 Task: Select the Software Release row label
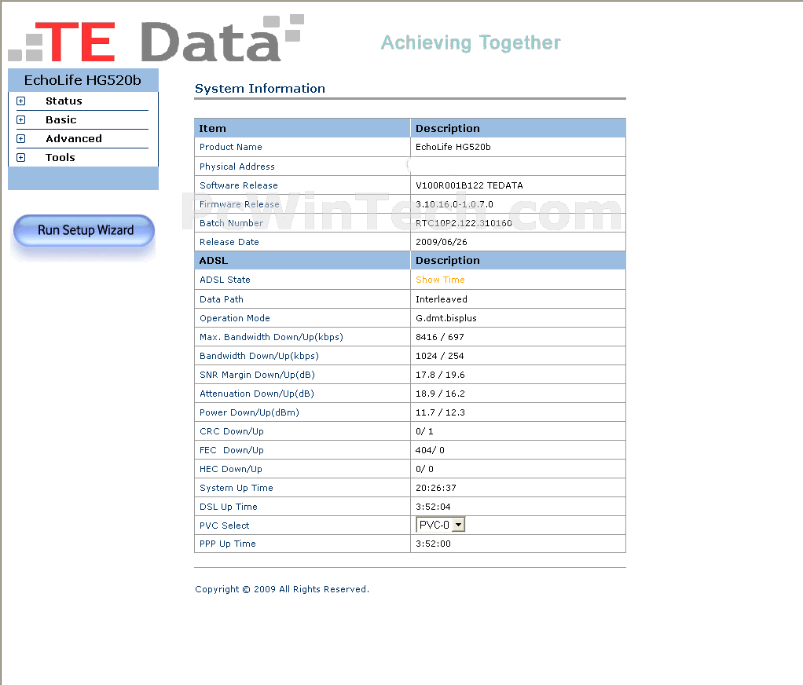click(239, 185)
